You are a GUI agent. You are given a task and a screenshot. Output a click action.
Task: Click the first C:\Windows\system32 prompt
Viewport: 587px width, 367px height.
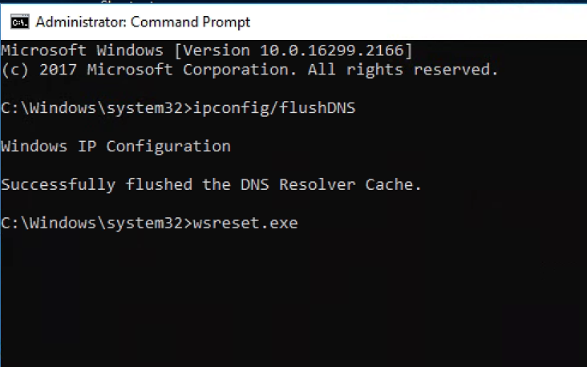pyautogui.click(x=91, y=107)
